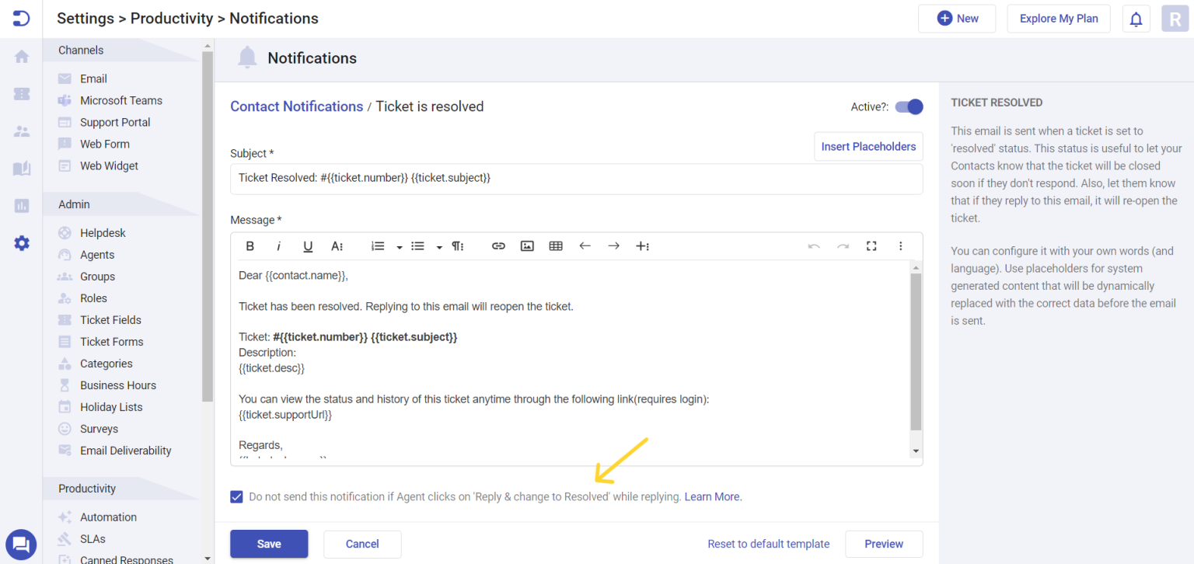Open the chat support bubble
1194x564 pixels.
coord(21,544)
